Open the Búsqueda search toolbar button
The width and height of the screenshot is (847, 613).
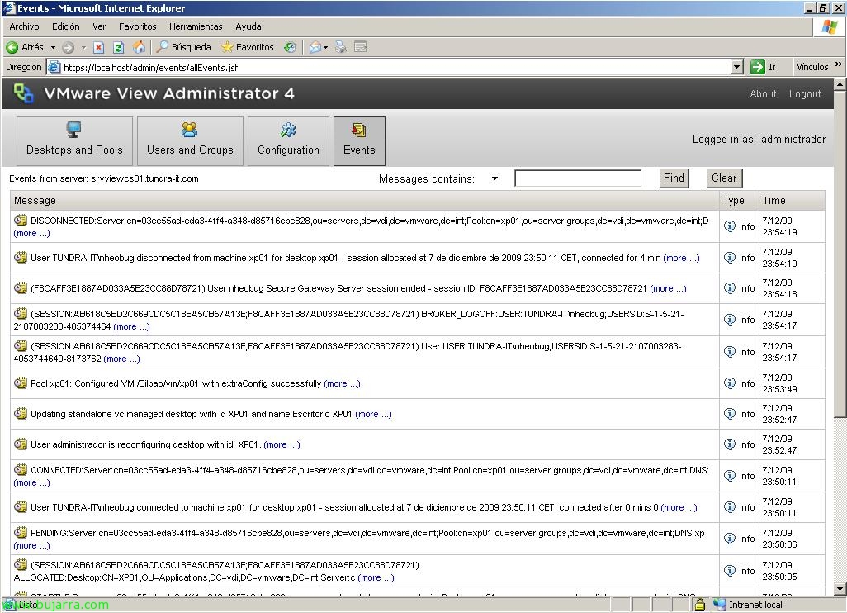(183, 47)
